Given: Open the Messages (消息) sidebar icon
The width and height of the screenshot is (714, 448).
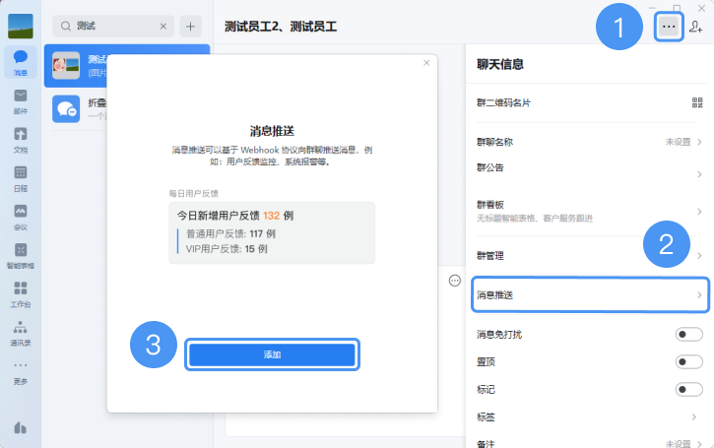Looking at the screenshot, I should [20, 62].
